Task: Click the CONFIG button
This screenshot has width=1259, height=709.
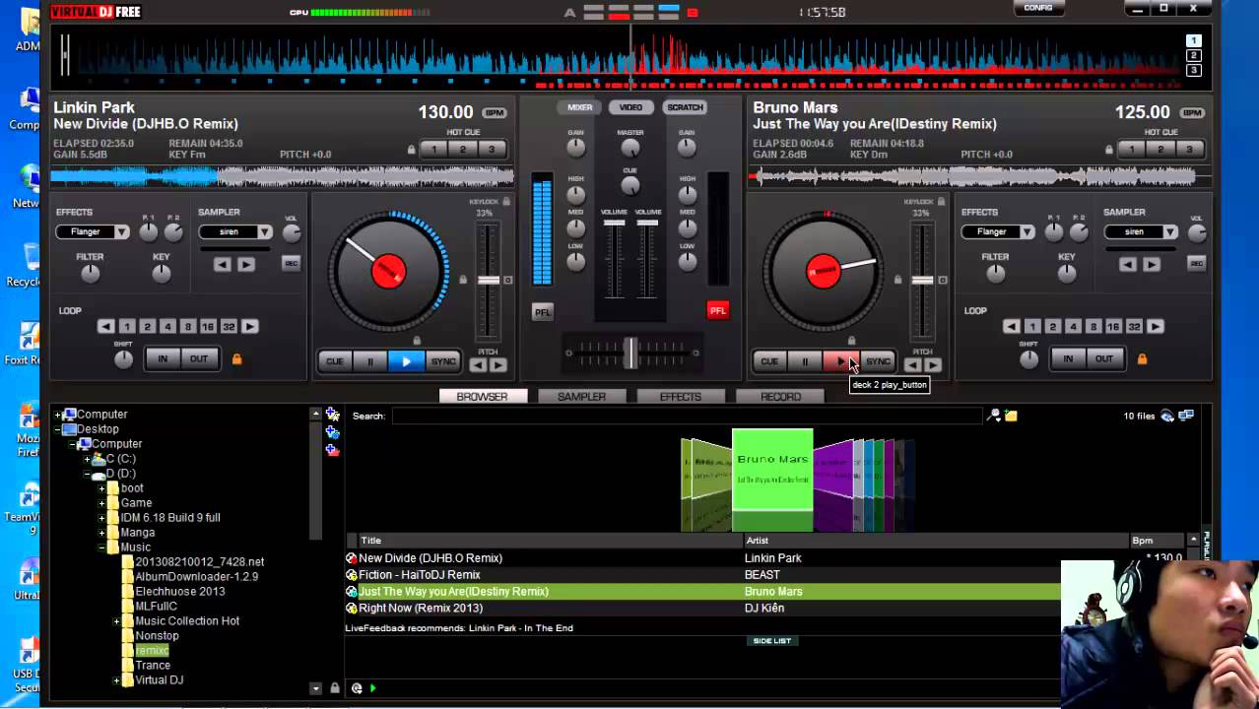Action: tap(1038, 8)
